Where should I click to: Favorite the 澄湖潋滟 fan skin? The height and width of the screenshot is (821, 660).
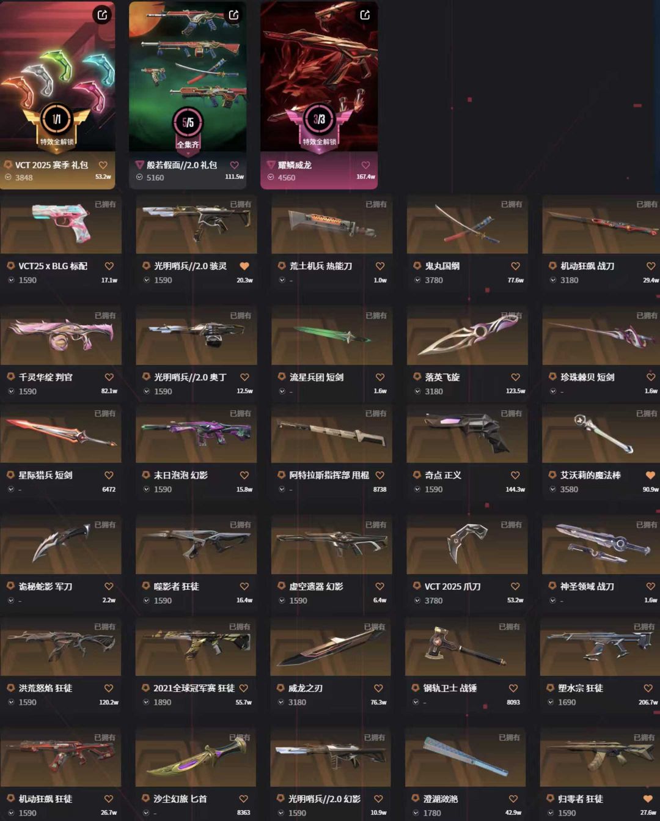click(x=513, y=799)
